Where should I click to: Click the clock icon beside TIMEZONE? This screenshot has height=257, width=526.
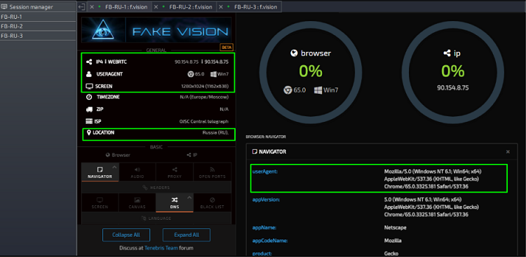(89, 97)
